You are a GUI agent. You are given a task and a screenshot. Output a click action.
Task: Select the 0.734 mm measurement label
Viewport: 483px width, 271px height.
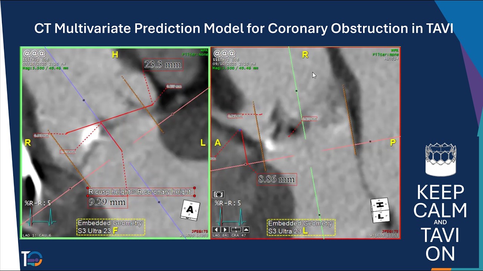(68, 152)
